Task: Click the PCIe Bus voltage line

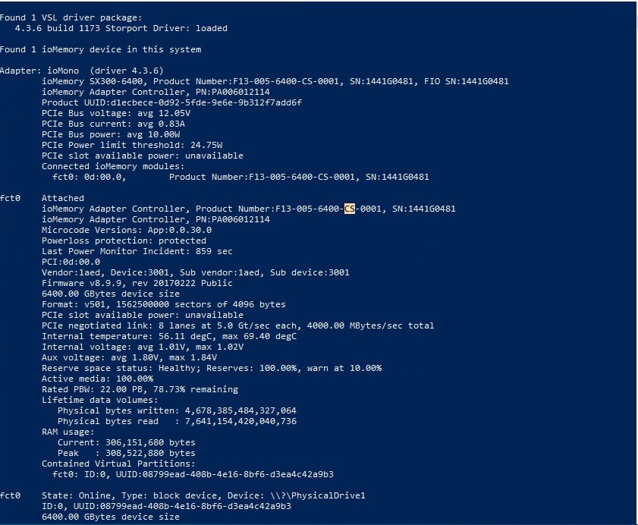Action: click(x=116, y=113)
